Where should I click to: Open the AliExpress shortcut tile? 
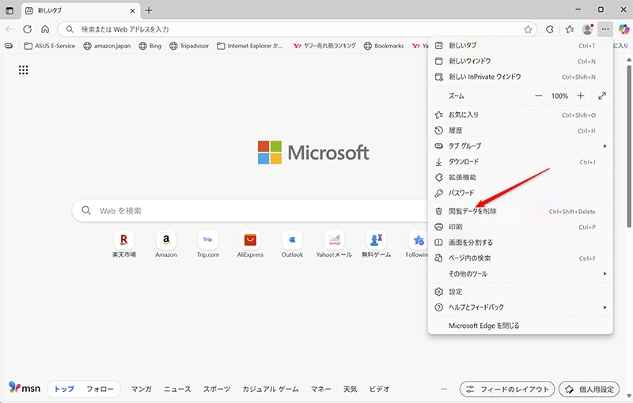coord(250,244)
